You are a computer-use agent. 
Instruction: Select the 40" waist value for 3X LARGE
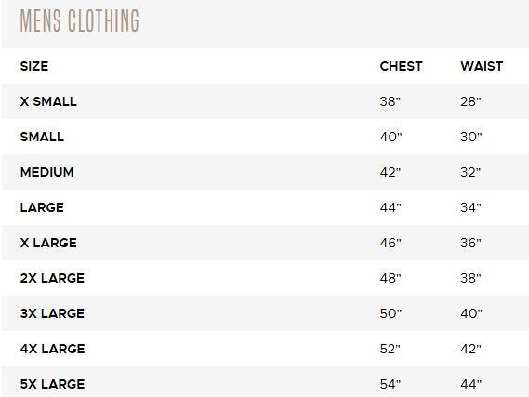[x=471, y=313]
